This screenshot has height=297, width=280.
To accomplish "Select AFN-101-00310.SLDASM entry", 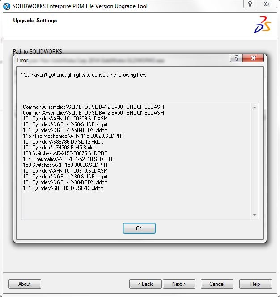I will pyautogui.click(x=65, y=171).
